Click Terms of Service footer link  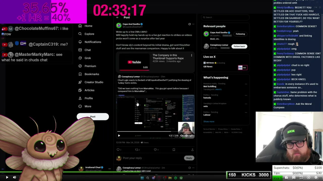pos(209,129)
